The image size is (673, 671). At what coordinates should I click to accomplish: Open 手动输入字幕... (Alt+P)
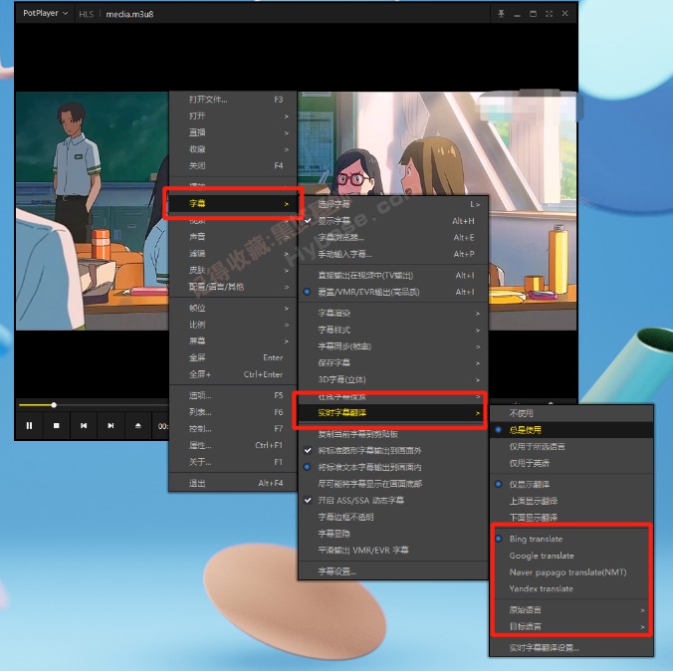click(x=393, y=254)
